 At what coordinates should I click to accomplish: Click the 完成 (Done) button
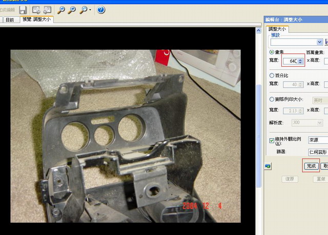click(x=311, y=166)
